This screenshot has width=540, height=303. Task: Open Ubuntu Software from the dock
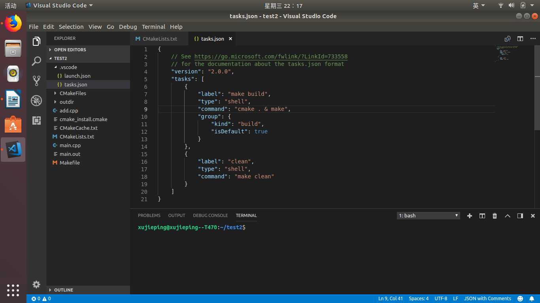[x=13, y=124]
